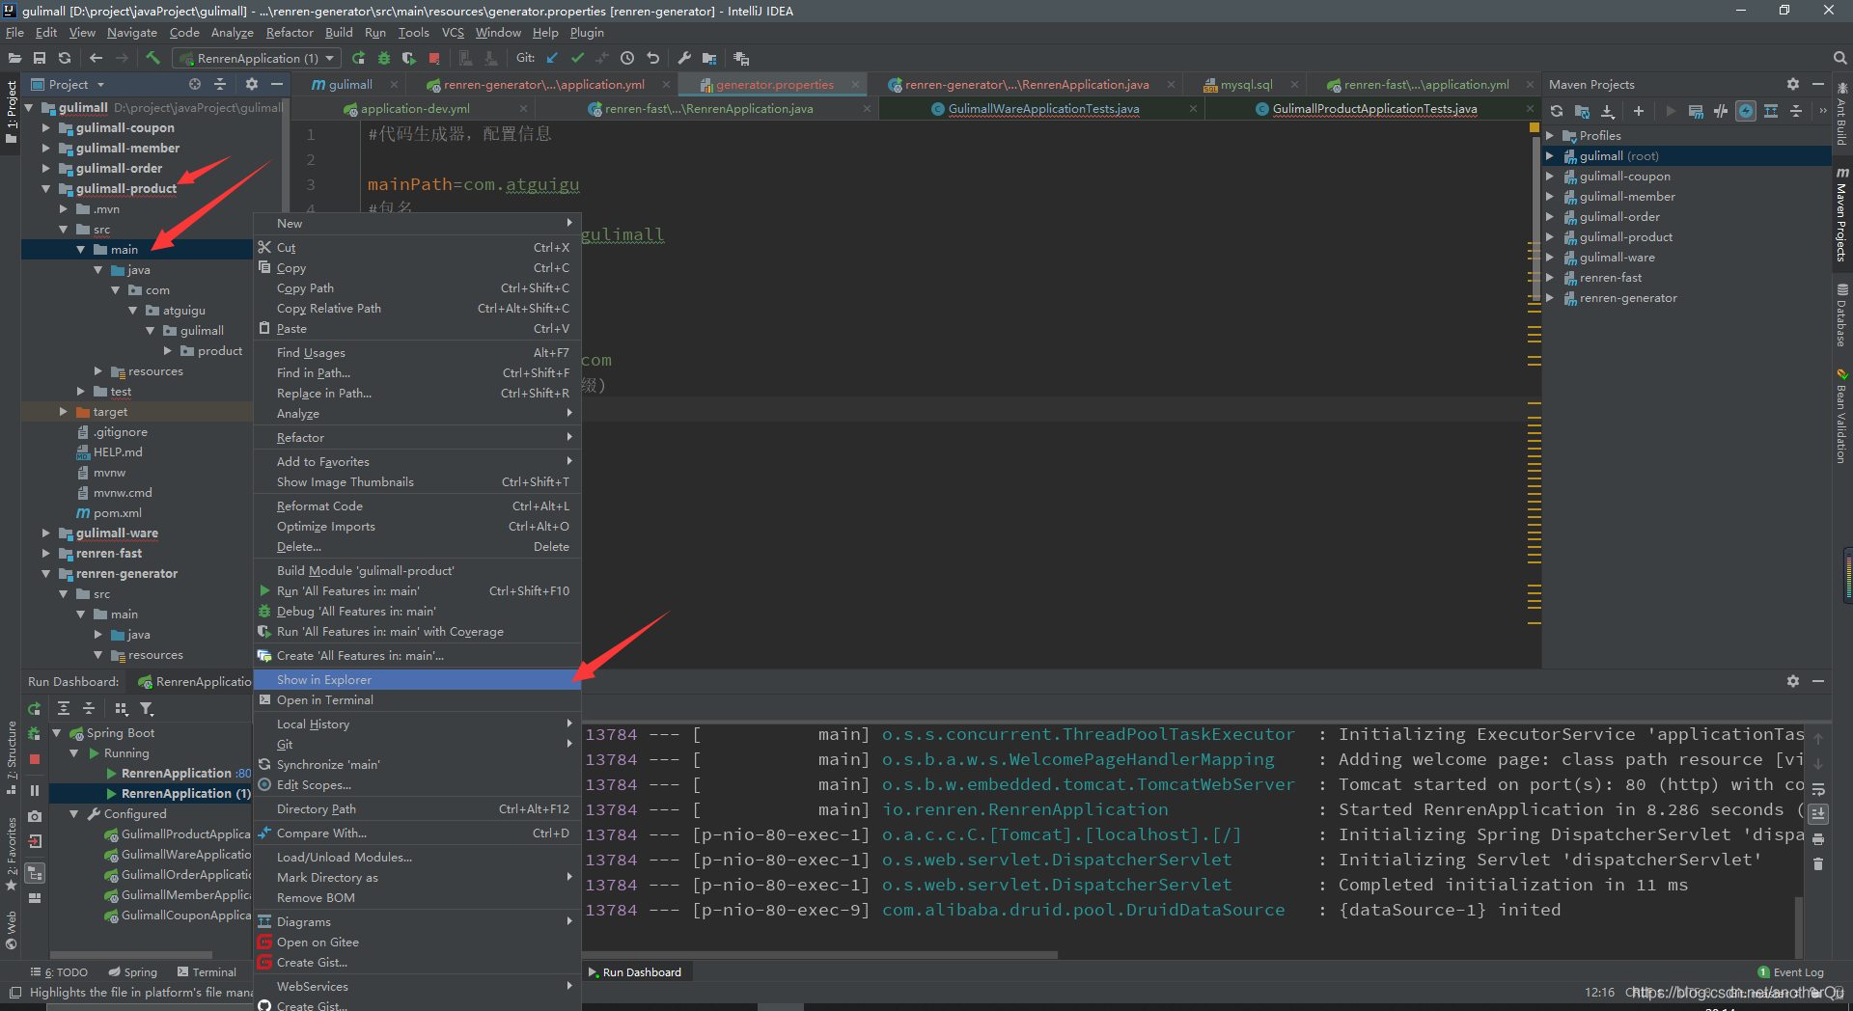Viewport: 1853px width, 1011px height.
Task: Expand Profiles node in Maven panel
Action: 1550,136
